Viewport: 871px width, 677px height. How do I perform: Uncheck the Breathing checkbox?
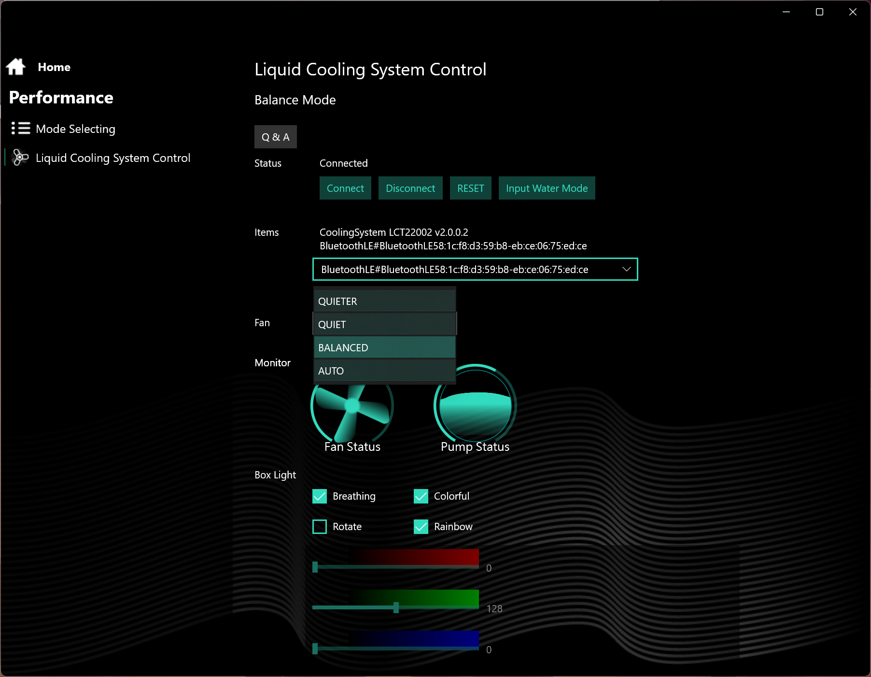tap(320, 496)
